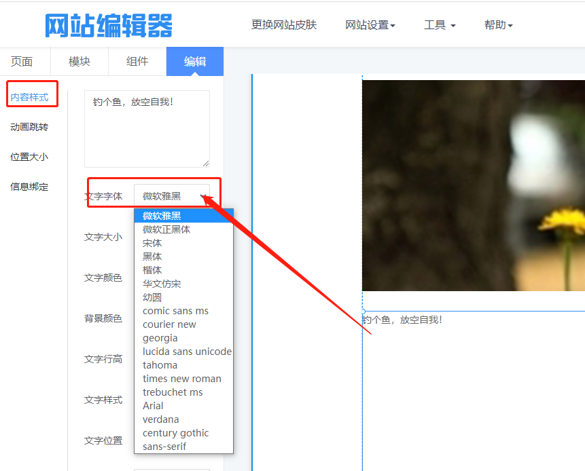Open the 帮助 dropdown menu

498,25
